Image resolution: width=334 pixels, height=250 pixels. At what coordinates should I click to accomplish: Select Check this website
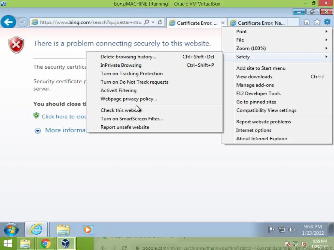[154, 110]
